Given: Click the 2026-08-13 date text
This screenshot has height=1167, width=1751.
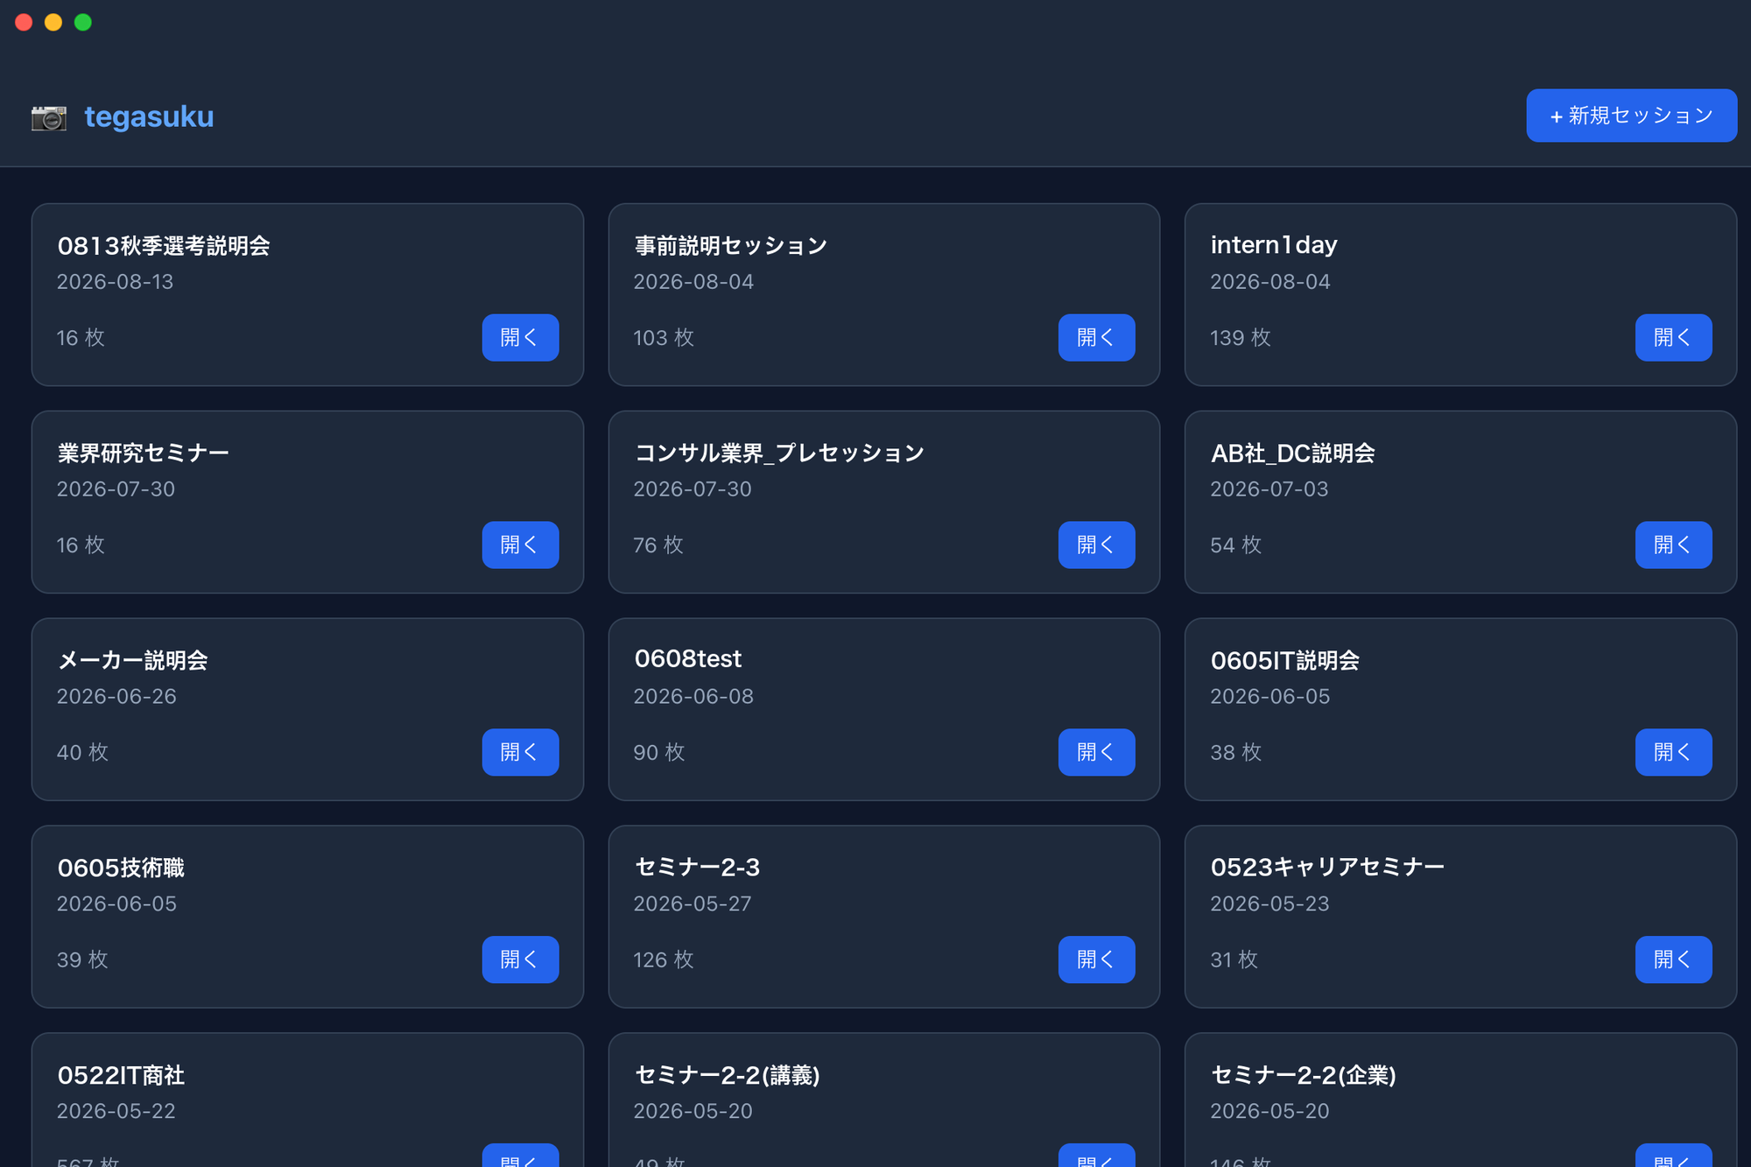Looking at the screenshot, I should 115,282.
